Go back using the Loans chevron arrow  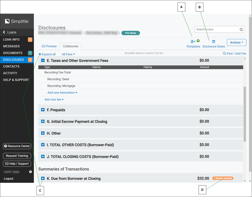(4, 32)
